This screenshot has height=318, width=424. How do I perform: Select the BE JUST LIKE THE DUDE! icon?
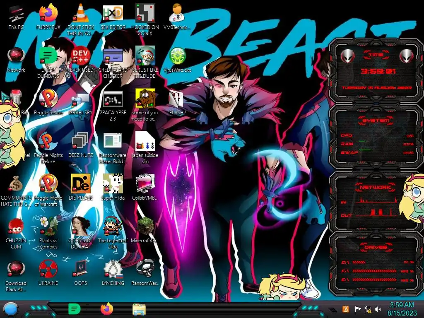pyautogui.click(x=145, y=62)
